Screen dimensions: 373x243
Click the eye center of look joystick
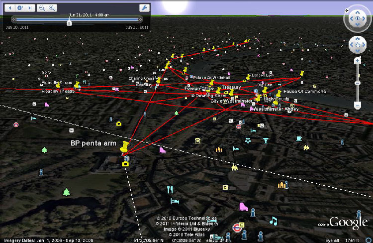(358, 18)
